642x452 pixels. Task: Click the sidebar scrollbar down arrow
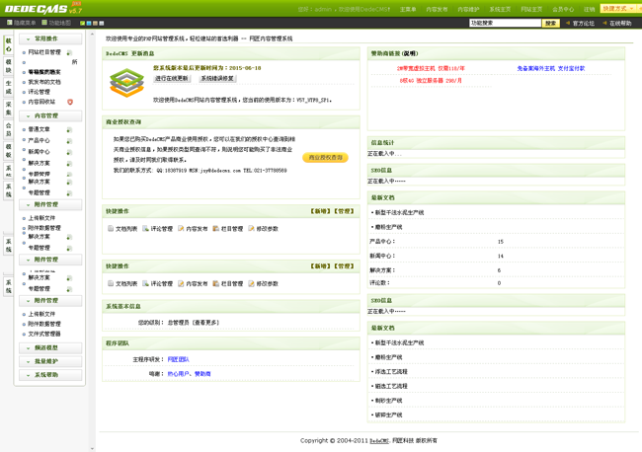pos(92,449)
